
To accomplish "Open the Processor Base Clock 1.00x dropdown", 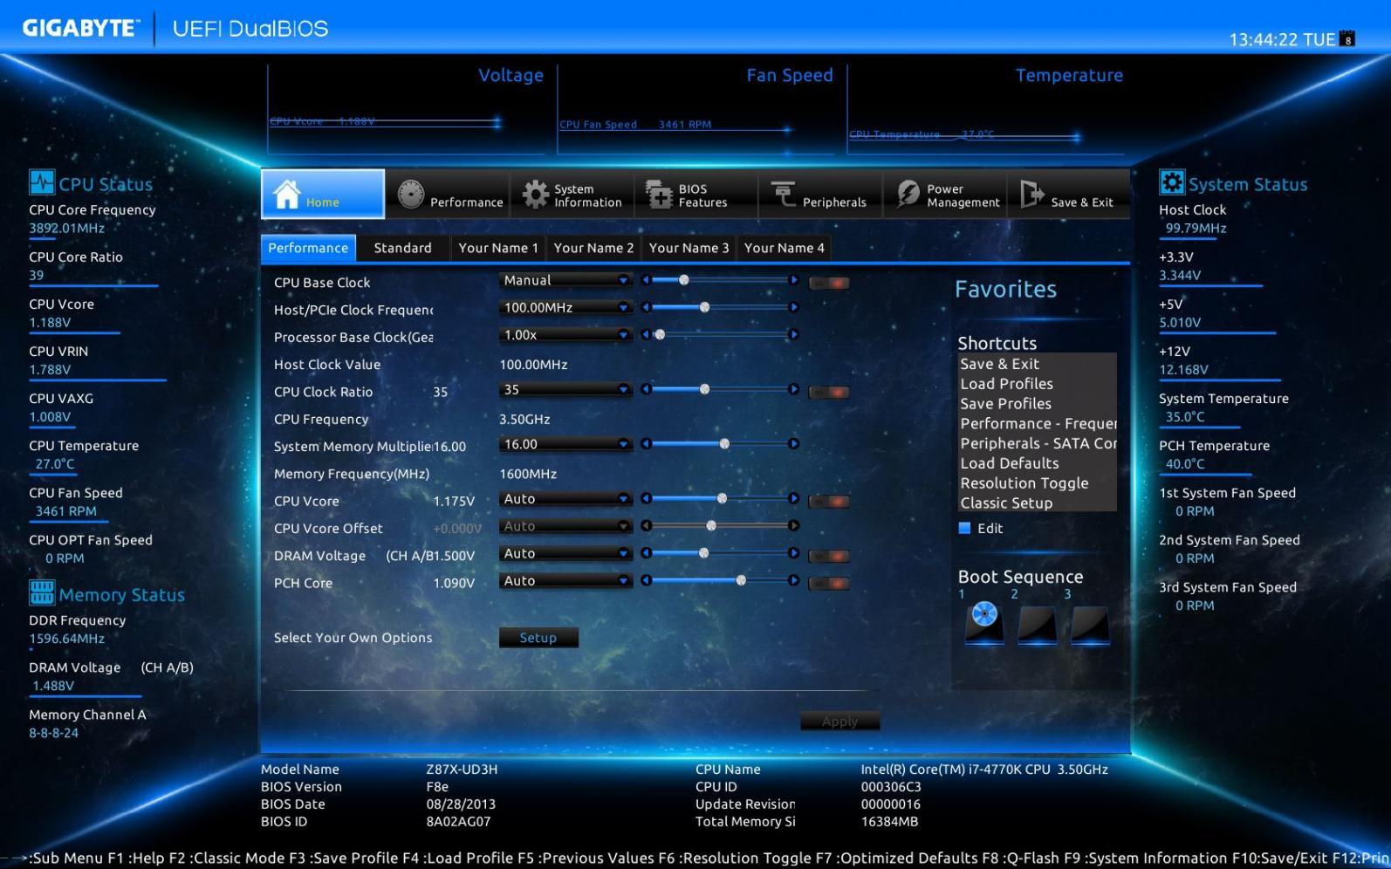I will point(565,334).
